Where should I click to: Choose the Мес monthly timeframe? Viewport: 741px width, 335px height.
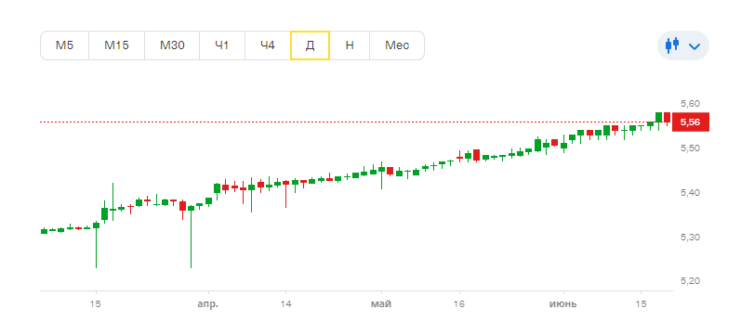[x=397, y=45]
